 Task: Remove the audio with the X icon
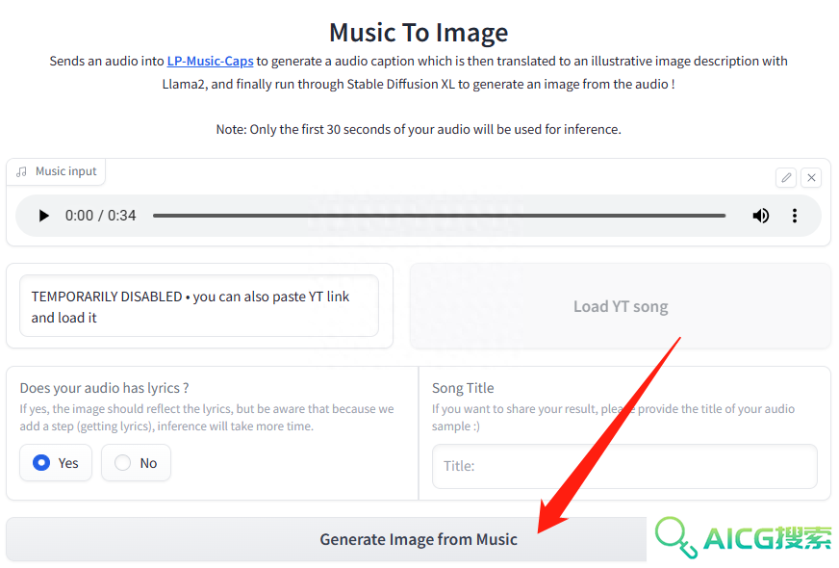pos(811,178)
